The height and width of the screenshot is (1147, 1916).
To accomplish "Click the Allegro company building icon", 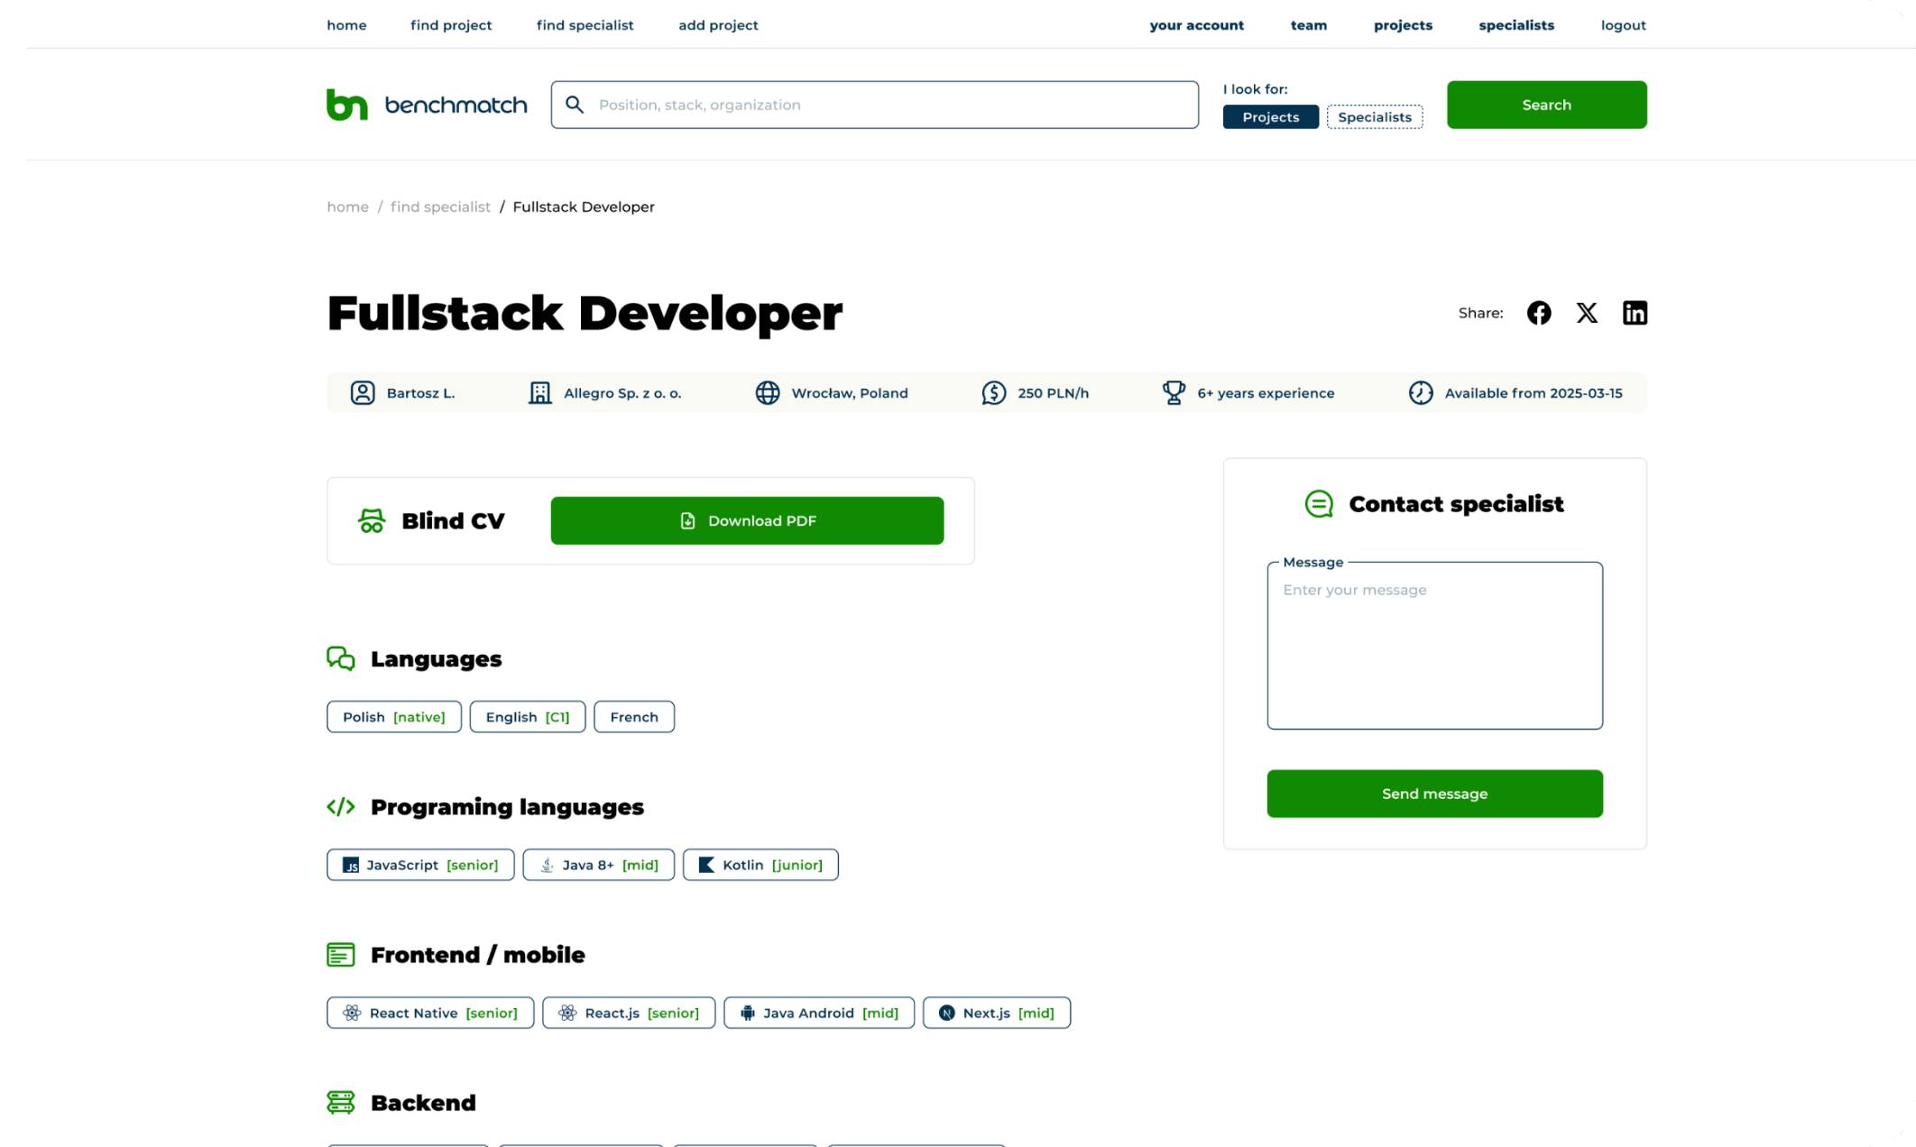I will point(539,393).
